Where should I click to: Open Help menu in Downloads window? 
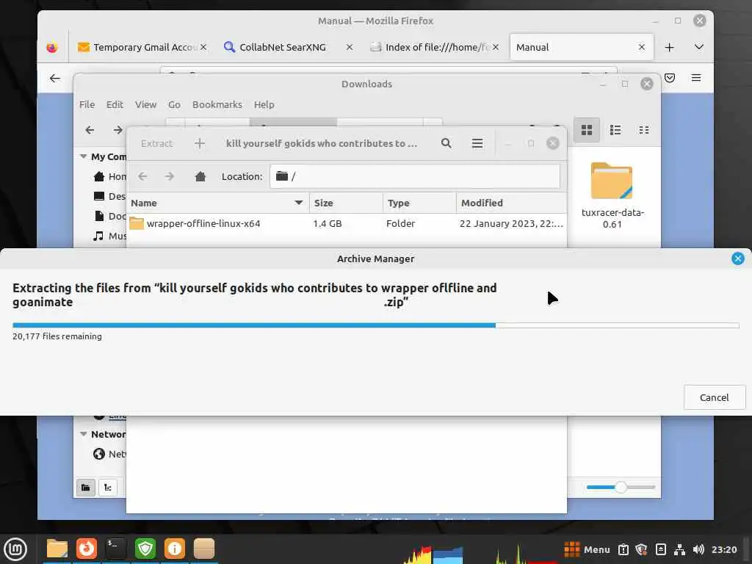(264, 104)
